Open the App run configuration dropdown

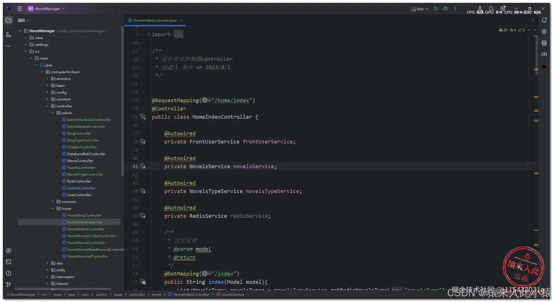(x=419, y=9)
